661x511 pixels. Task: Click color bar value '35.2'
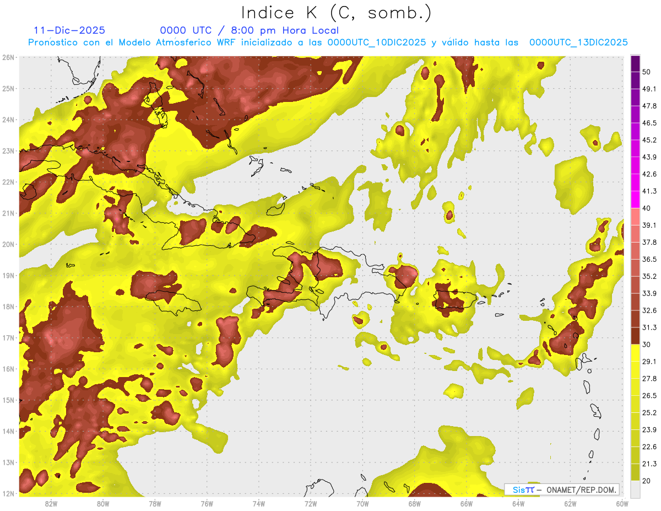pyautogui.click(x=649, y=276)
